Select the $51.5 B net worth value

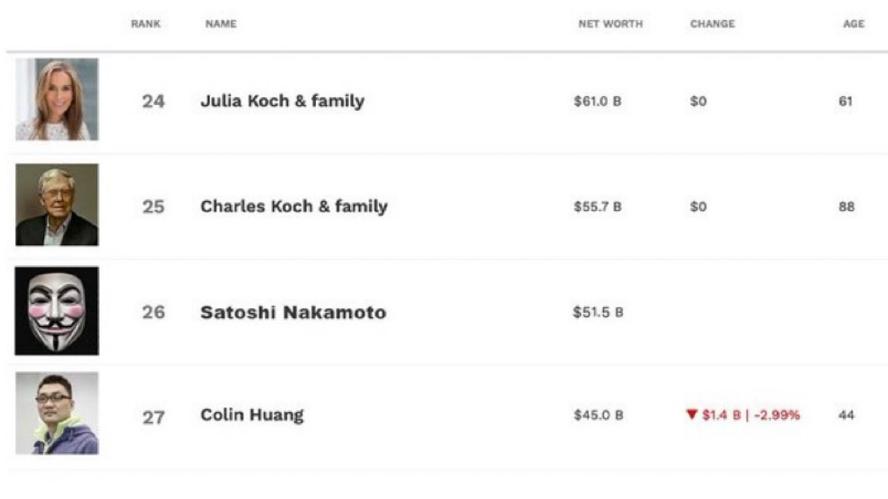click(598, 312)
